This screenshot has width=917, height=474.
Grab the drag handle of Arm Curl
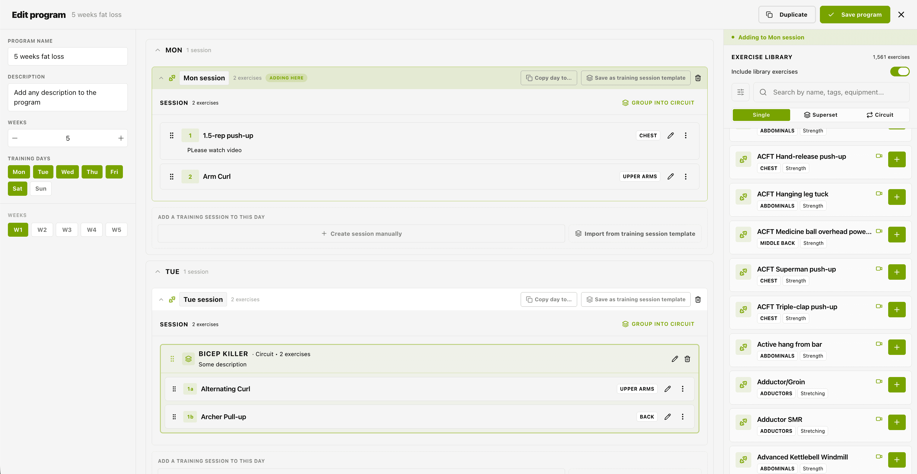171,176
